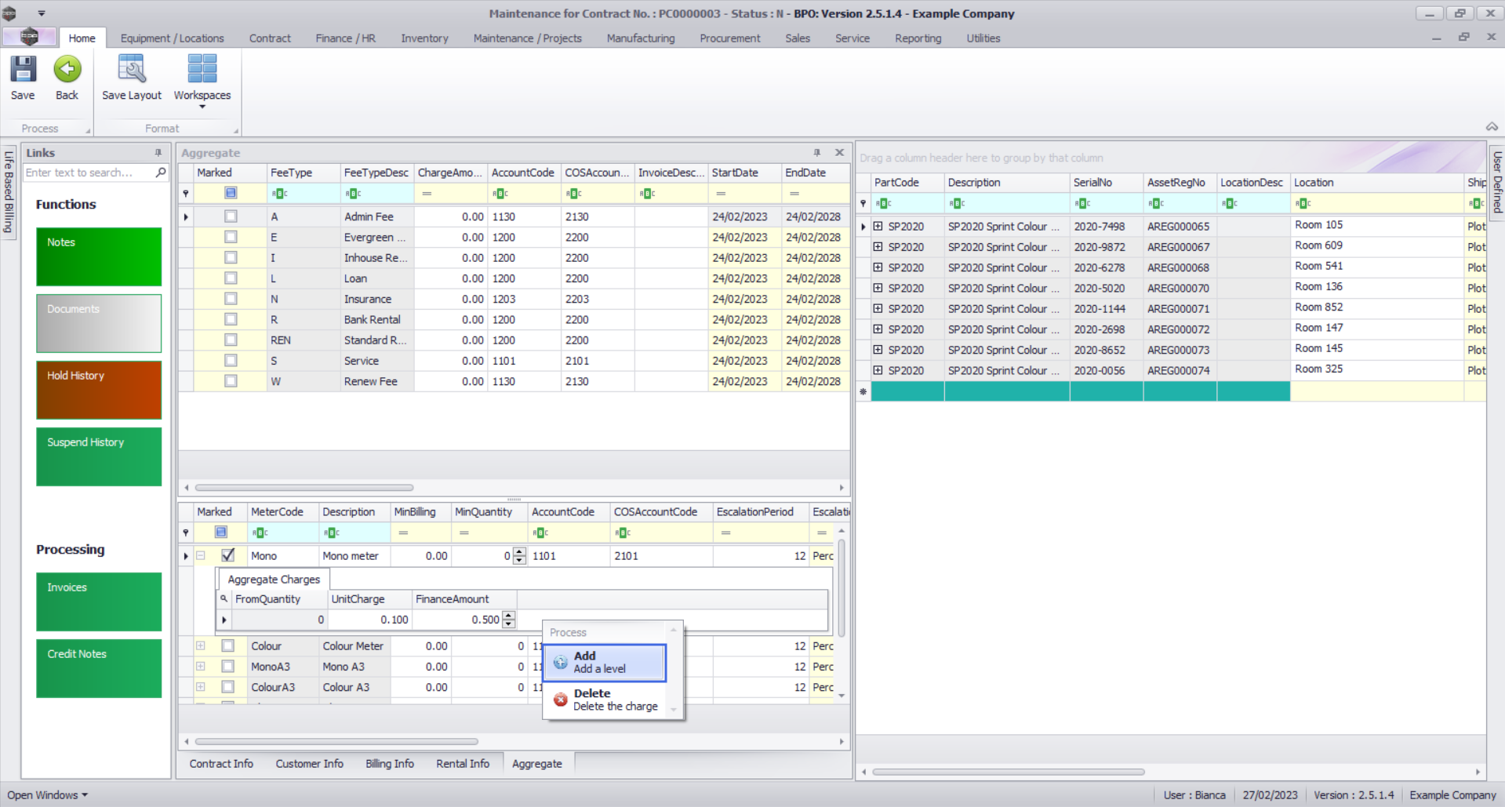The width and height of the screenshot is (1505, 807).
Task: Open the Credit Notes tile
Action: click(99, 668)
